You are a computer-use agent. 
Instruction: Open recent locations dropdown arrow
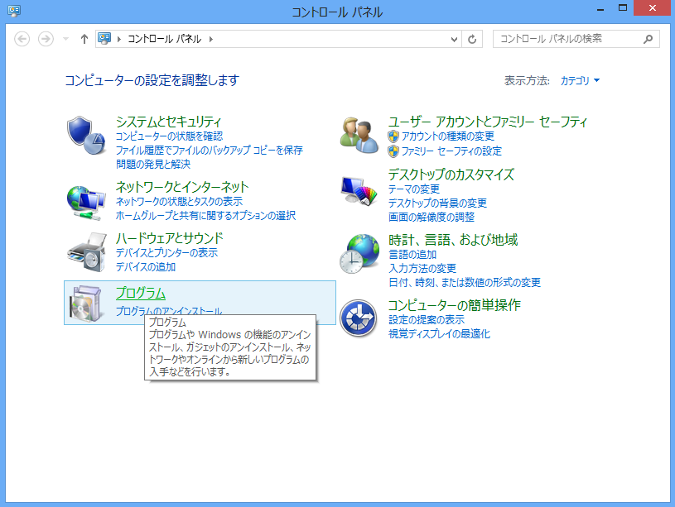point(65,39)
